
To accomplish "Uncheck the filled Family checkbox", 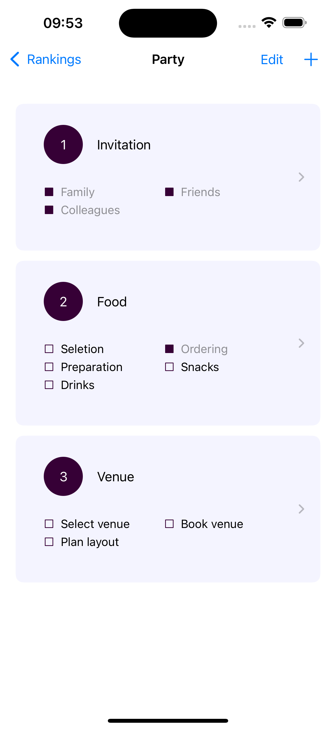I will (x=49, y=192).
